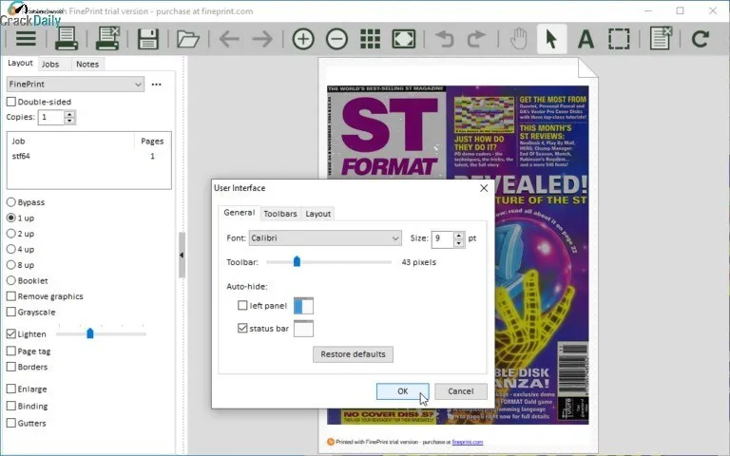Open the Jobs tab in sidebar
The width and height of the screenshot is (730, 456).
(x=50, y=65)
